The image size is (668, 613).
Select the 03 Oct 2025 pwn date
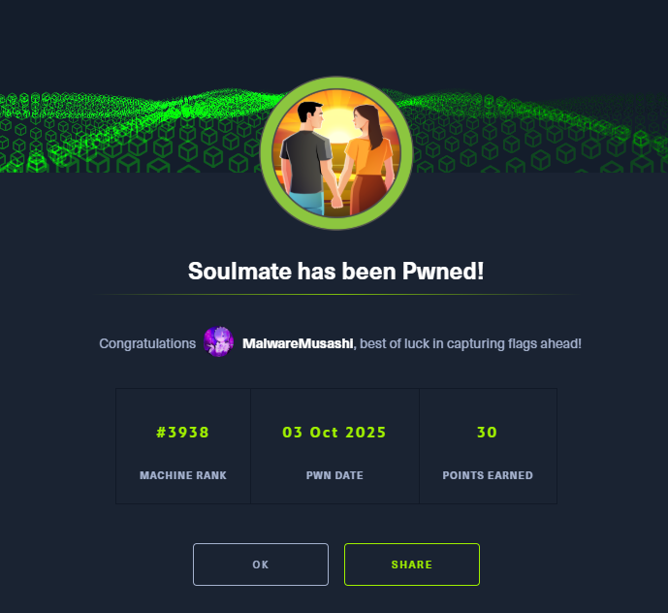(334, 433)
